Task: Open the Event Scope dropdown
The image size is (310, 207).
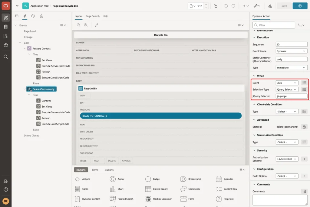Action: point(292,51)
